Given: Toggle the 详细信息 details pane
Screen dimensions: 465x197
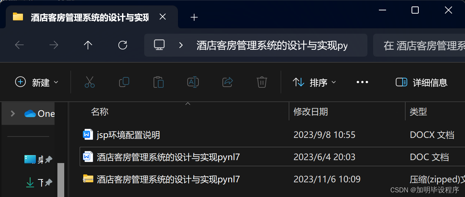Looking at the screenshot, I should coord(421,82).
